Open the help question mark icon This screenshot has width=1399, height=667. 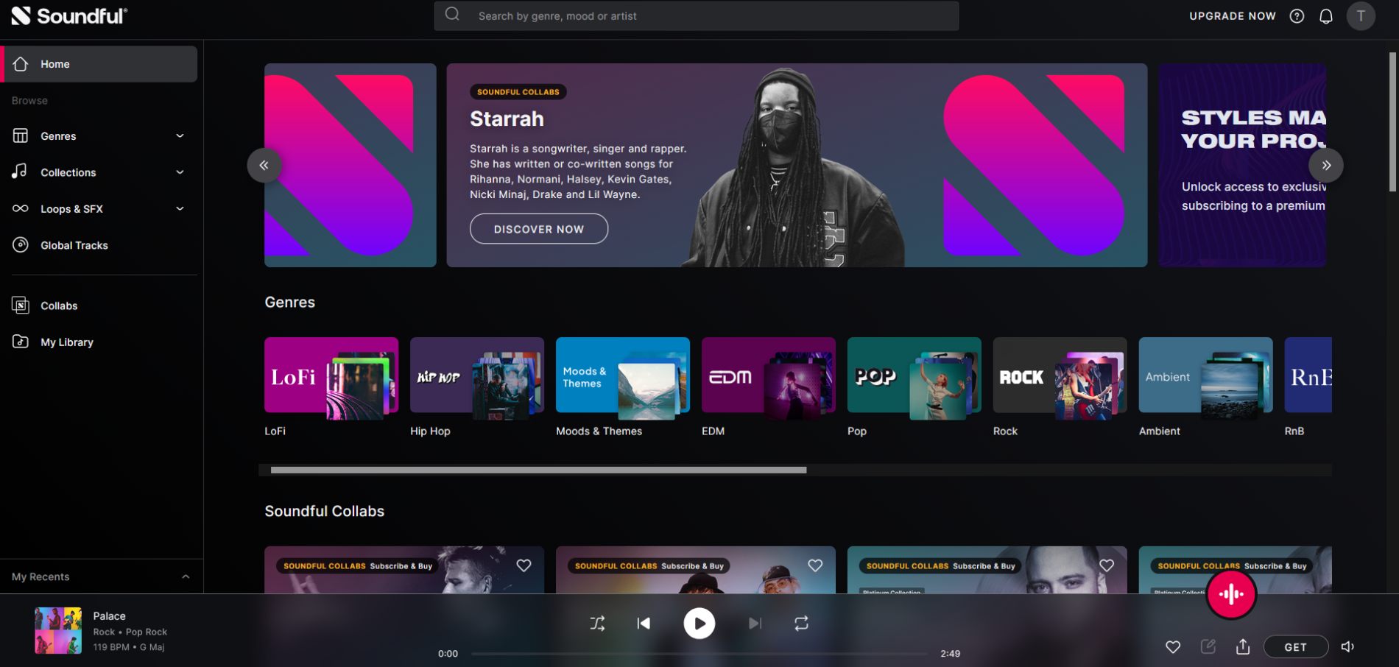pyautogui.click(x=1297, y=16)
